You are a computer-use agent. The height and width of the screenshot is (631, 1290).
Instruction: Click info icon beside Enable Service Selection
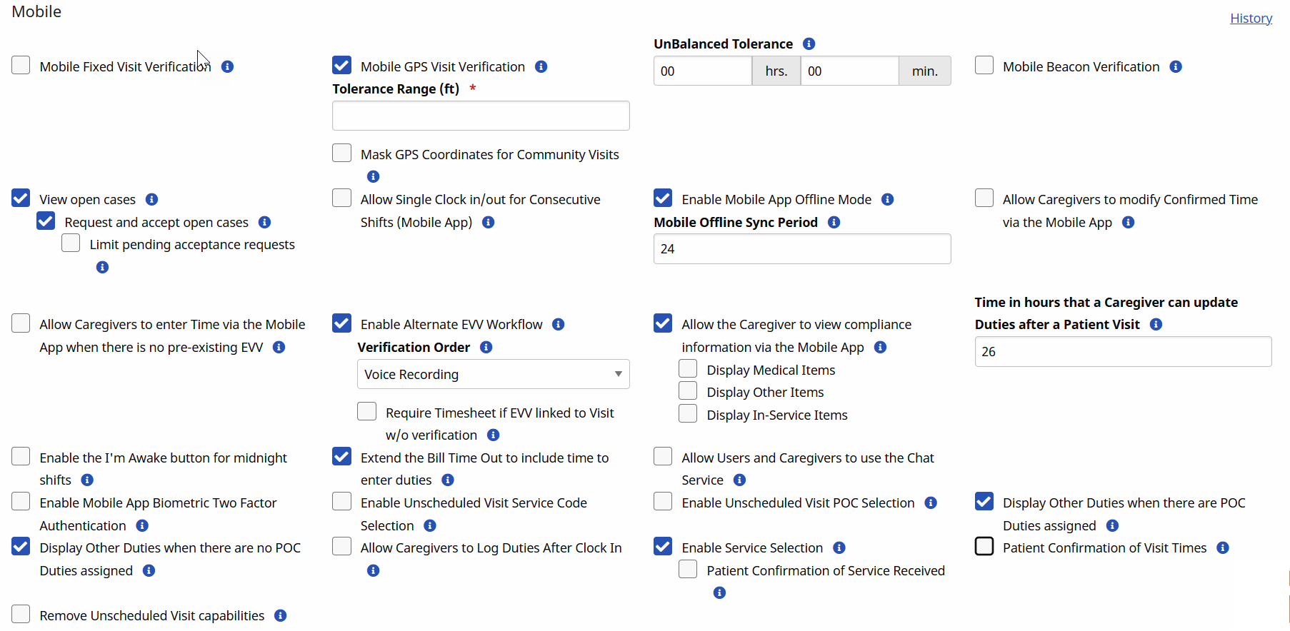tap(839, 547)
